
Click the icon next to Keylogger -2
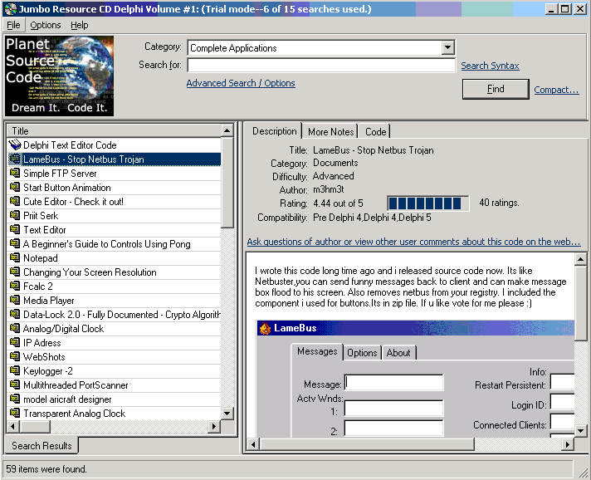tap(15, 370)
